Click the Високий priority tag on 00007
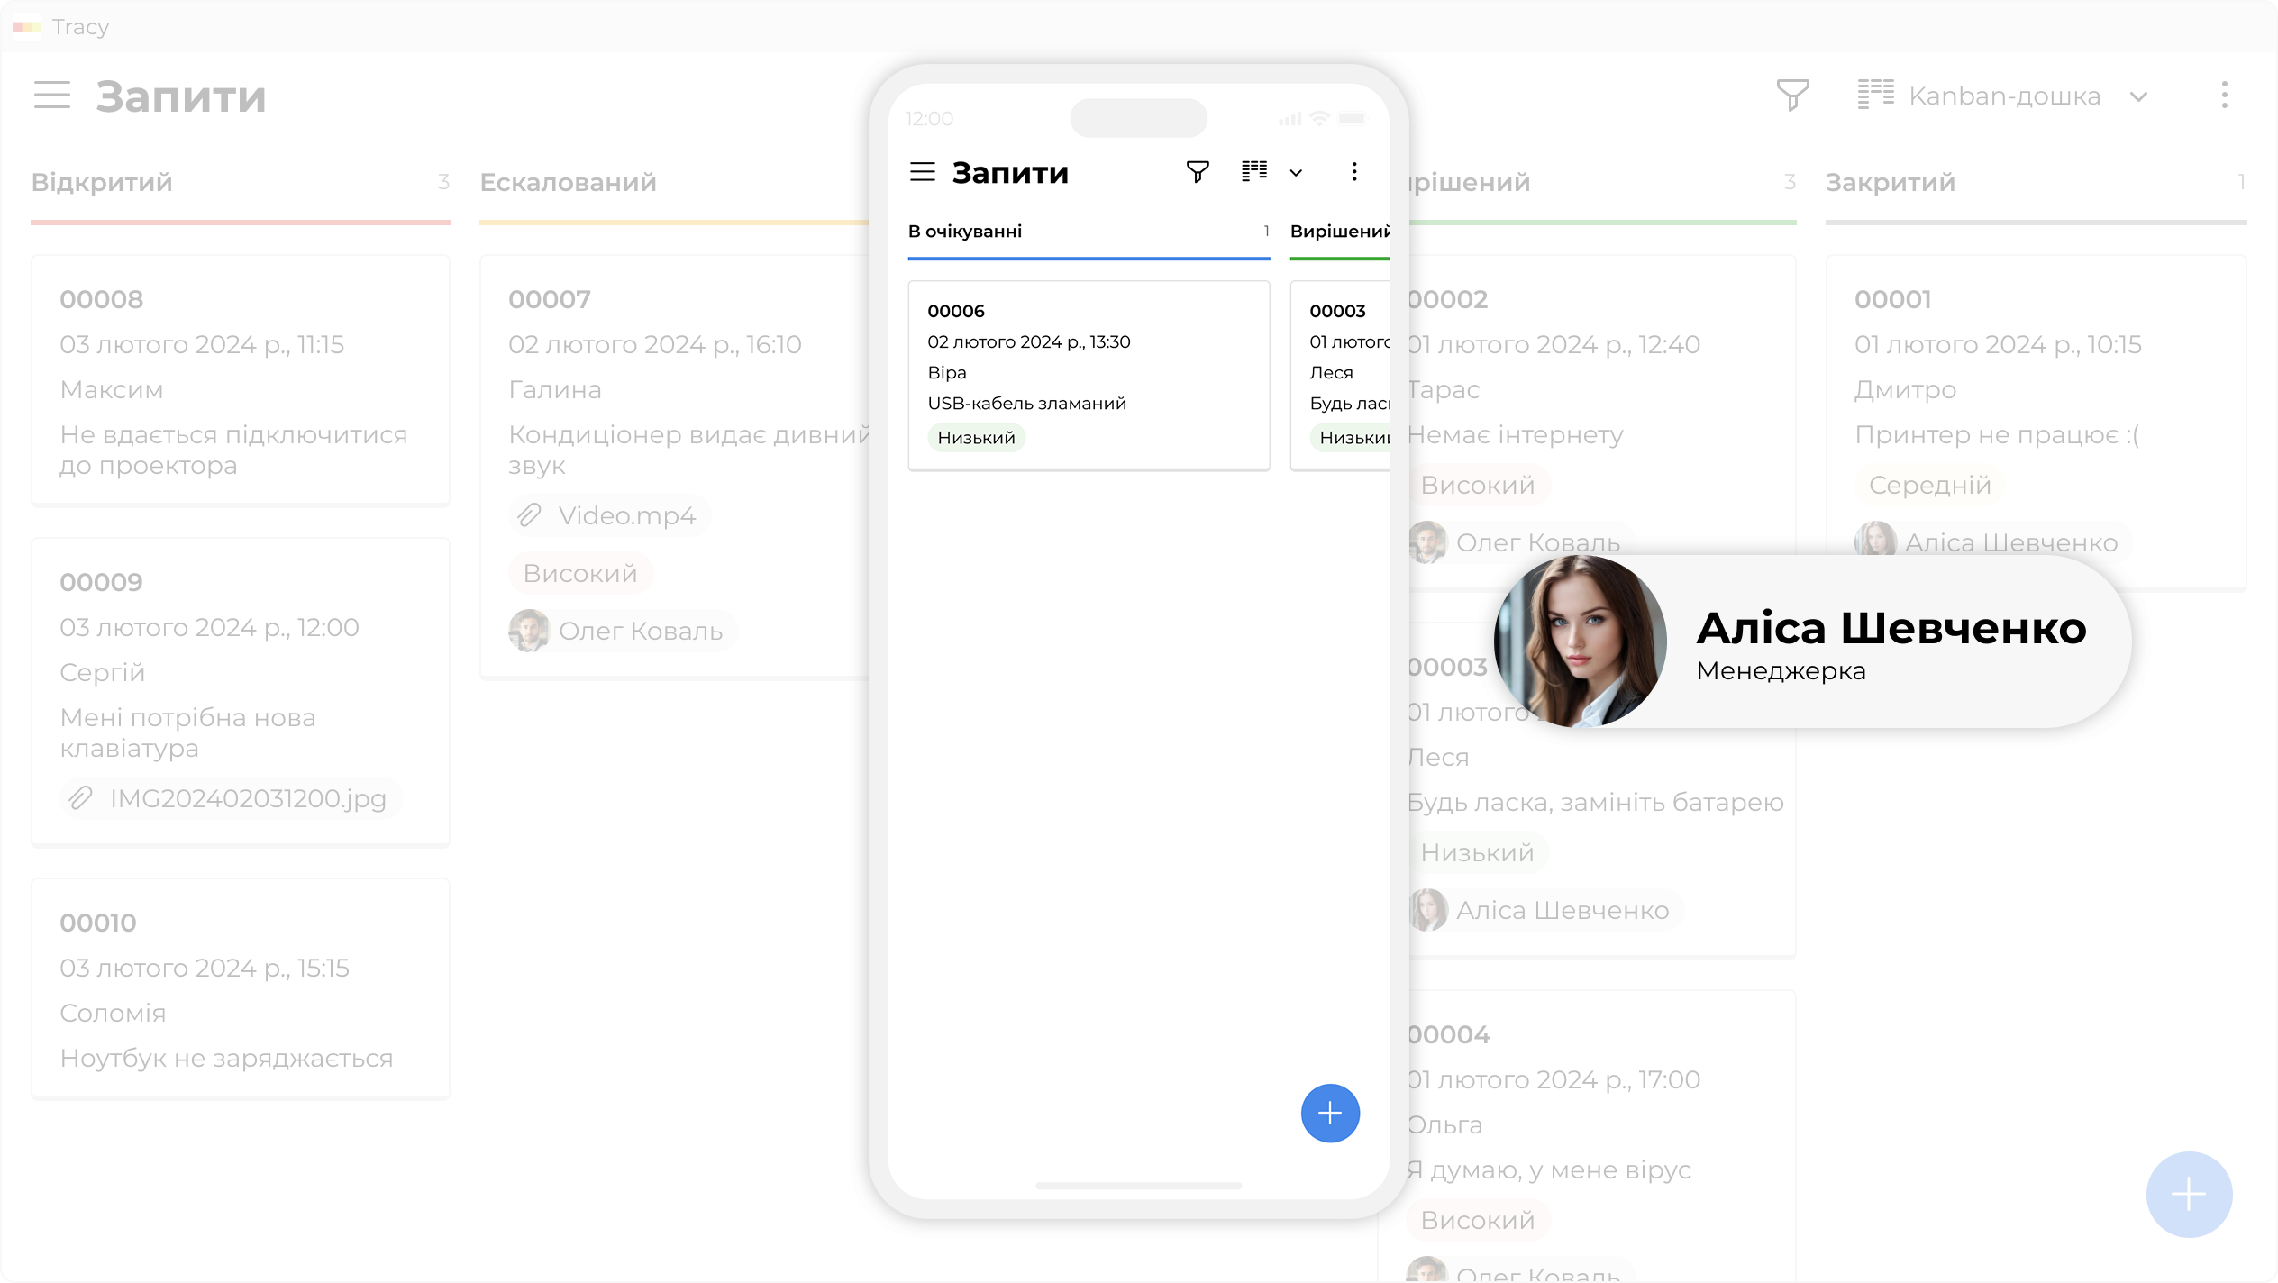This screenshot has height=1283, width=2278. [x=579, y=574]
